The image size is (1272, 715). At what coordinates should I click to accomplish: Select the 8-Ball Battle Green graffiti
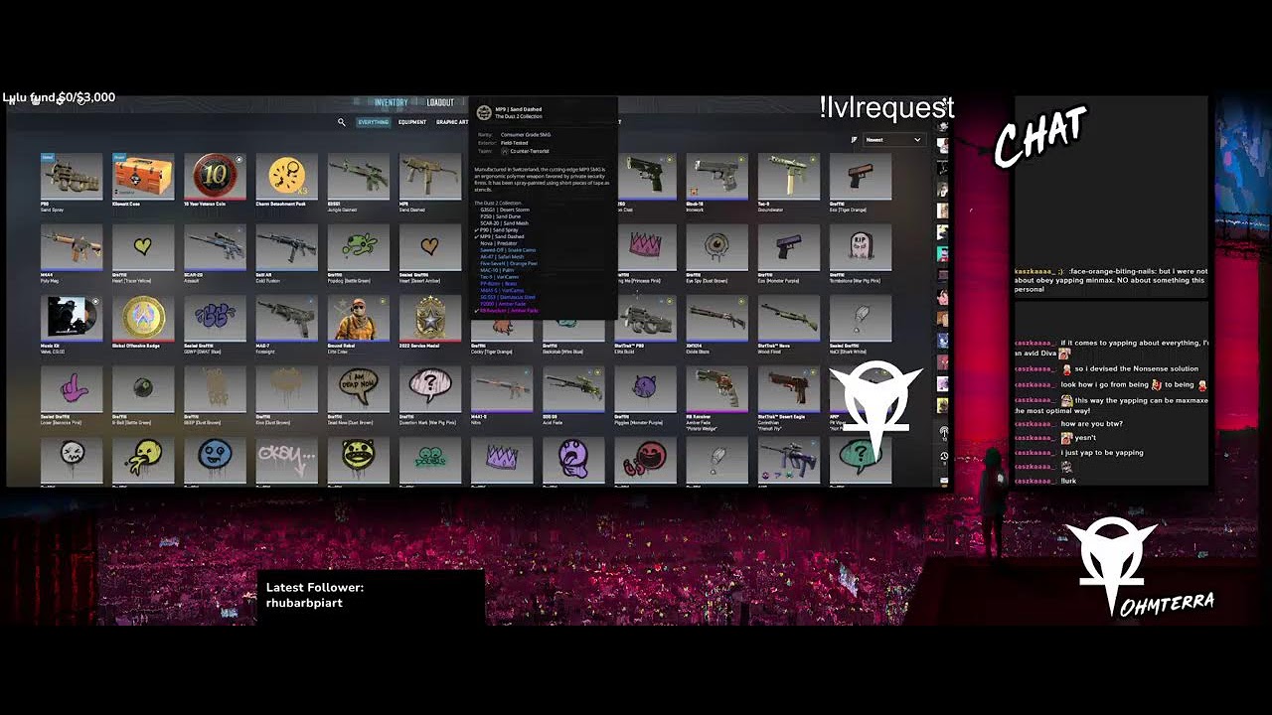(x=143, y=389)
